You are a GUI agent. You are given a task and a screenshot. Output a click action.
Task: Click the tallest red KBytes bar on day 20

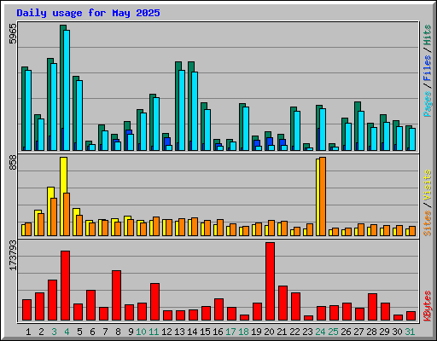(270, 281)
